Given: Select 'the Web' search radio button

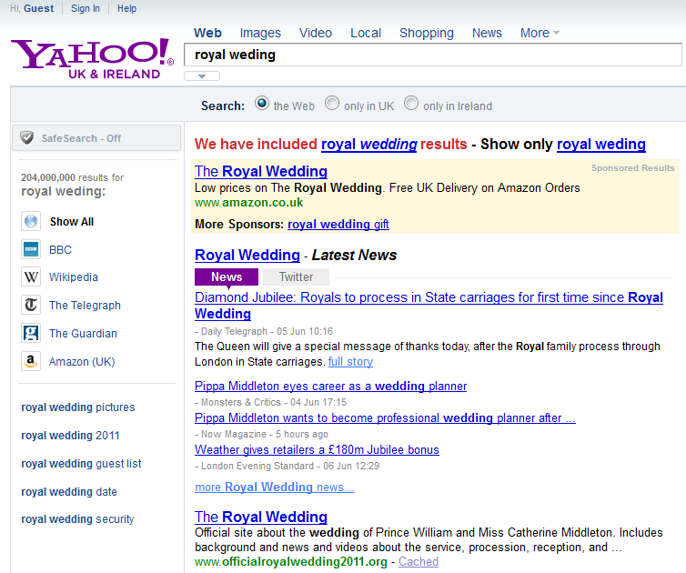Looking at the screenshot, I should (x=262, y=104).
